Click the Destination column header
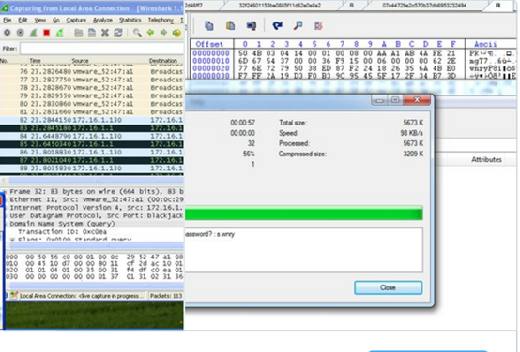Viewport: 520px width, 352px height. click(162, 61)
